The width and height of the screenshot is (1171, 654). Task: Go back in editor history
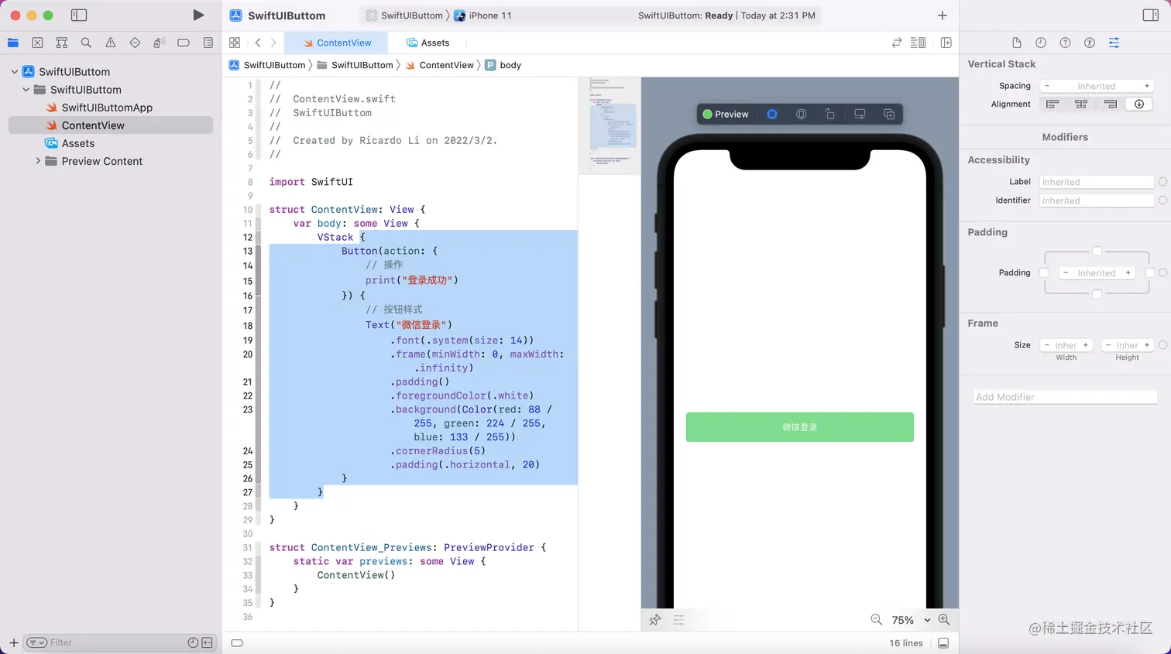[258, 43]
